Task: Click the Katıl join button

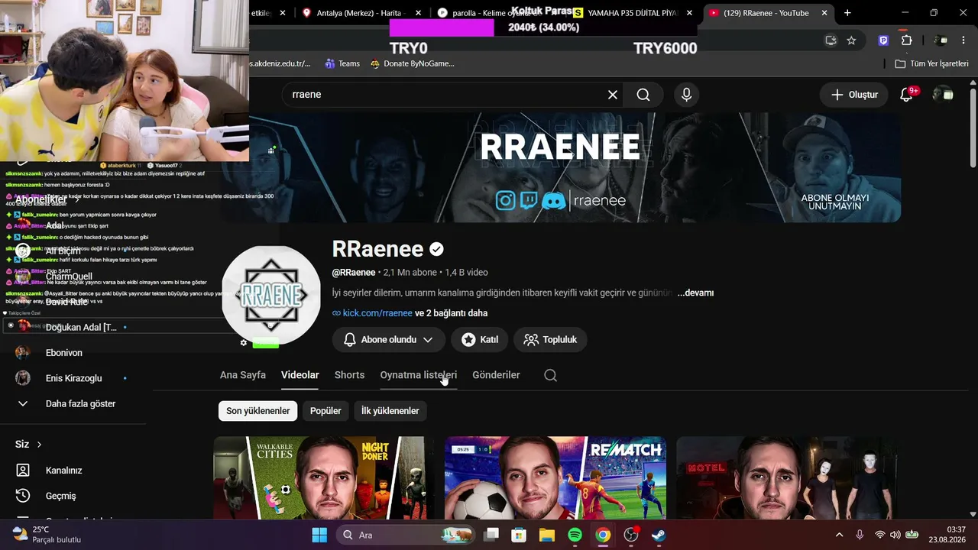Action: [x=479, y=339]
